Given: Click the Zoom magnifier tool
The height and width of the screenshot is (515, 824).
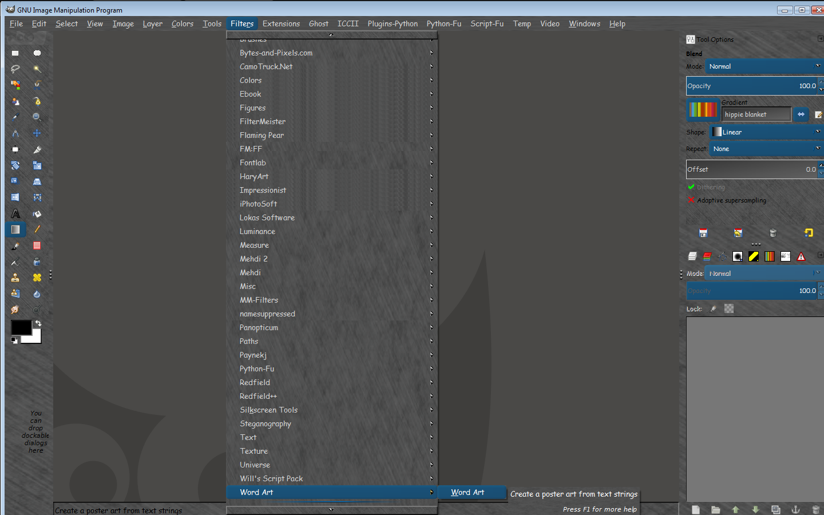Looking at the screenshot, I should click(x=37, y=117).
